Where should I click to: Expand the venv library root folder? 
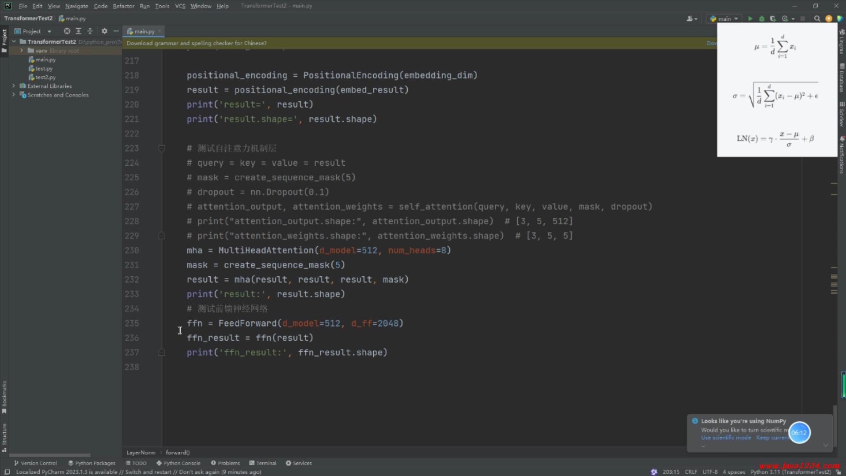[x=22, y=51]
